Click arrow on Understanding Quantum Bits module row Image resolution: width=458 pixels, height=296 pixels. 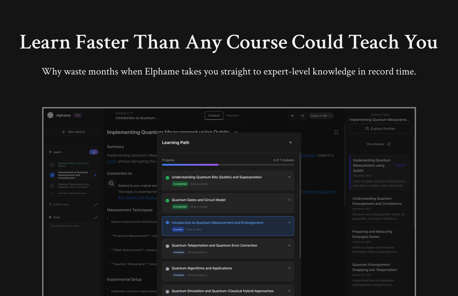[289, 177]
